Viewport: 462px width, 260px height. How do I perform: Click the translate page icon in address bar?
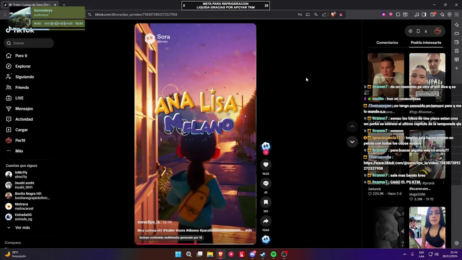click(x=316, y=14)
